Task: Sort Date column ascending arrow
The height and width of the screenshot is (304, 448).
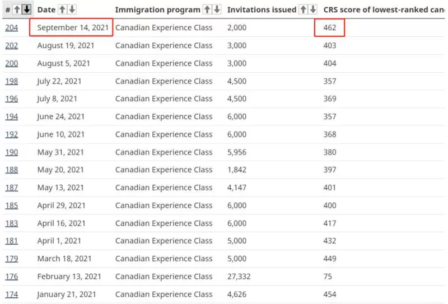Action: tap(62, 10)
